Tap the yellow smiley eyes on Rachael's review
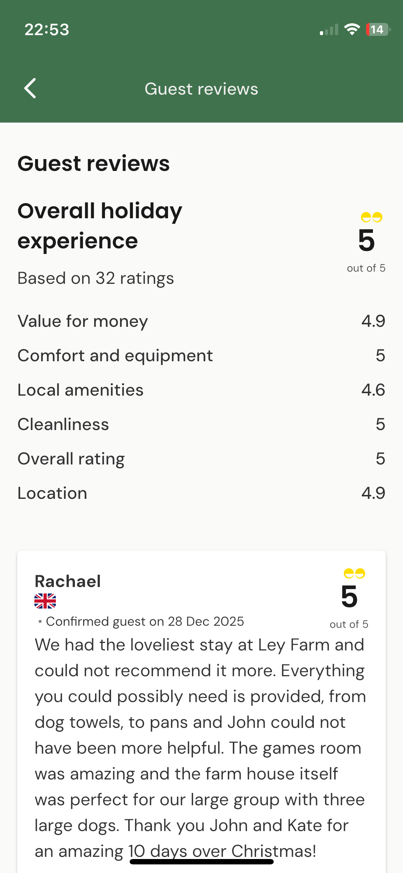The image size is (403, 873). pos(354,573)
